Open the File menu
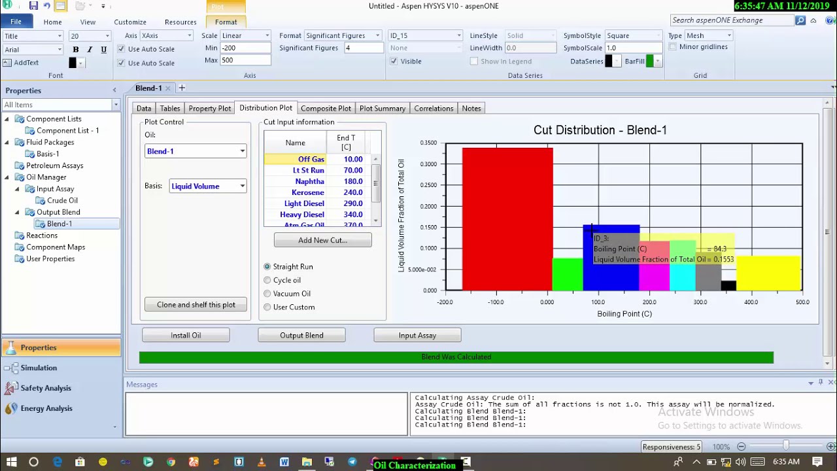Image resolution: width=837 pixels, height=471 pixels. [16, 22]
